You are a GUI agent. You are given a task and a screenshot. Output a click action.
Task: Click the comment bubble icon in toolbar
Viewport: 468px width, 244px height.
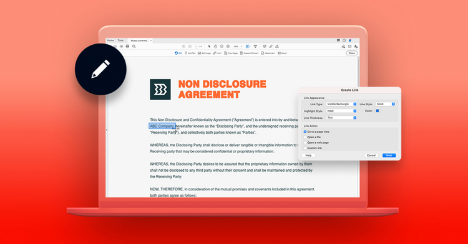[265, 47]
